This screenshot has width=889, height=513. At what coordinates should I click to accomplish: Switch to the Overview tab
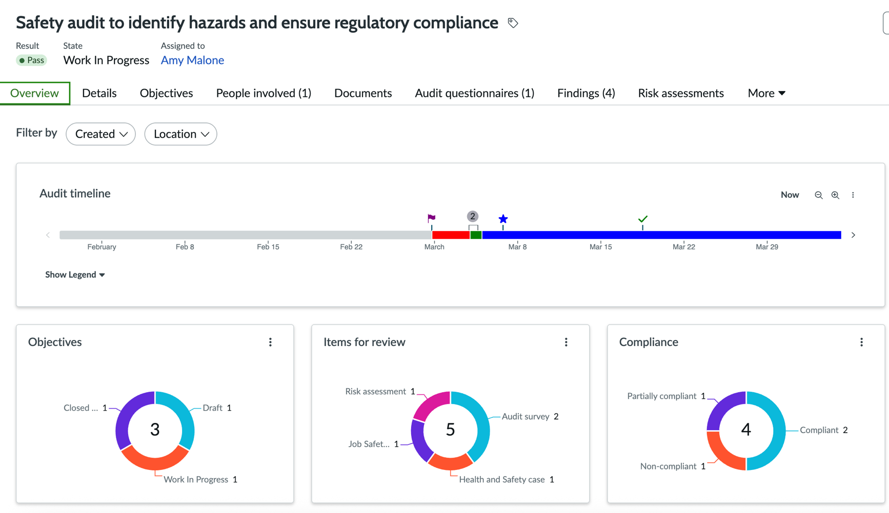[x=35, y=93]
